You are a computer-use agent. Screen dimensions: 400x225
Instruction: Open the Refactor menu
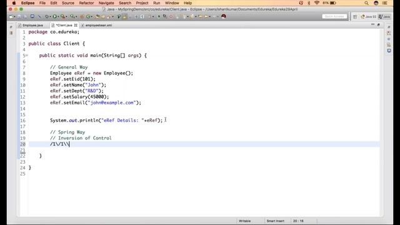pyautogui.click(x=86, y=3)
